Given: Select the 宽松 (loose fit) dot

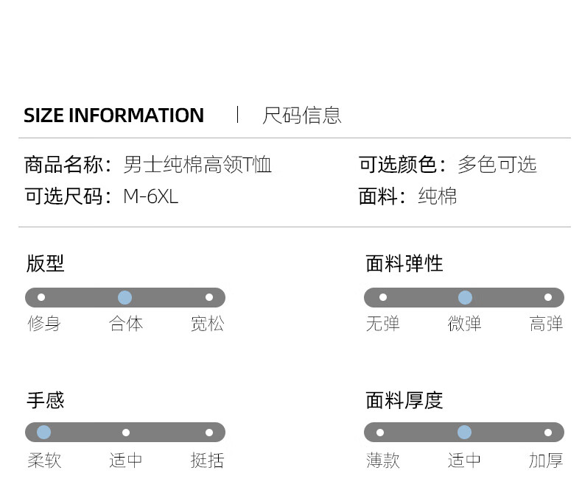Looking at the screenshot, I should pyautogui.click(x=209, y=297).
